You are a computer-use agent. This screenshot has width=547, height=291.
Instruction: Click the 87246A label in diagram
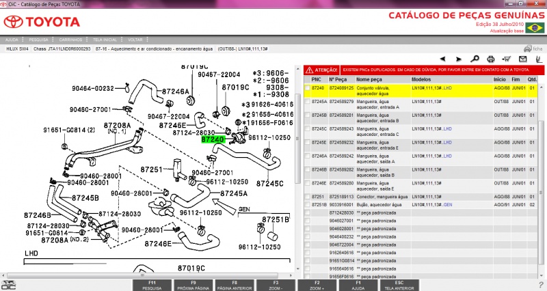point(176,92)
